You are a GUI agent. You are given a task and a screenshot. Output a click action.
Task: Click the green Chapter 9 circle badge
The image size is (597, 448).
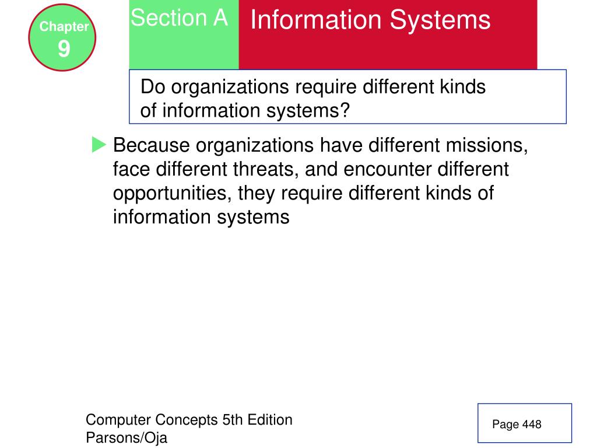coord(62,37)
